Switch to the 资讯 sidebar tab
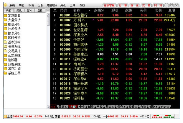183x123 pixels. click(x=19, y=11)
